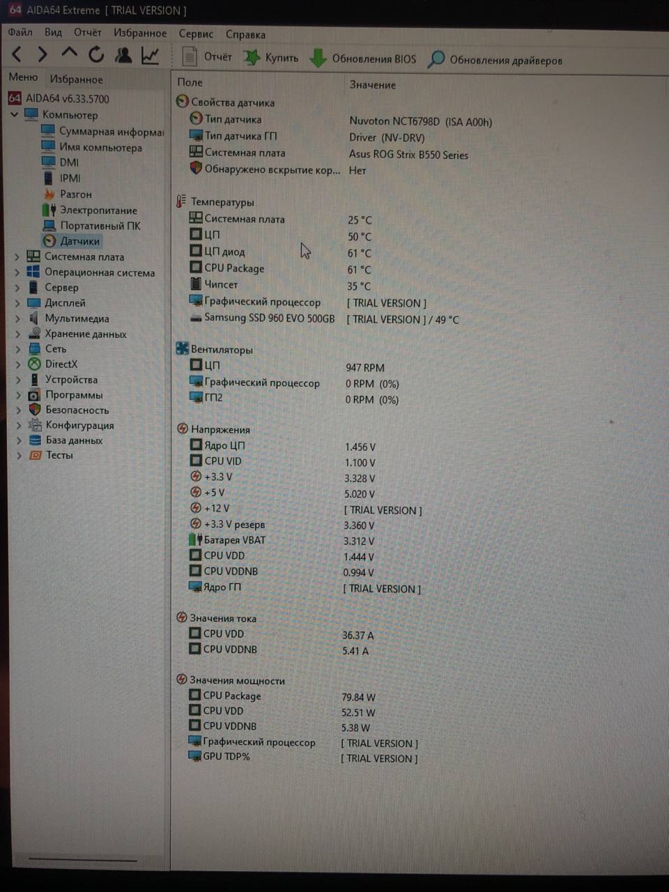This screenshot has height=892, width=669.
Task: Refresh the sensor readings
Action: pyautogui.click(x=96, y=54)
